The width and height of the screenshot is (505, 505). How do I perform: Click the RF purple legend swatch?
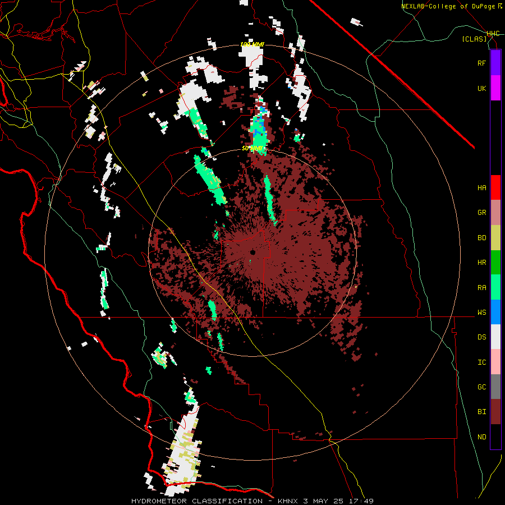click(495, 62)
